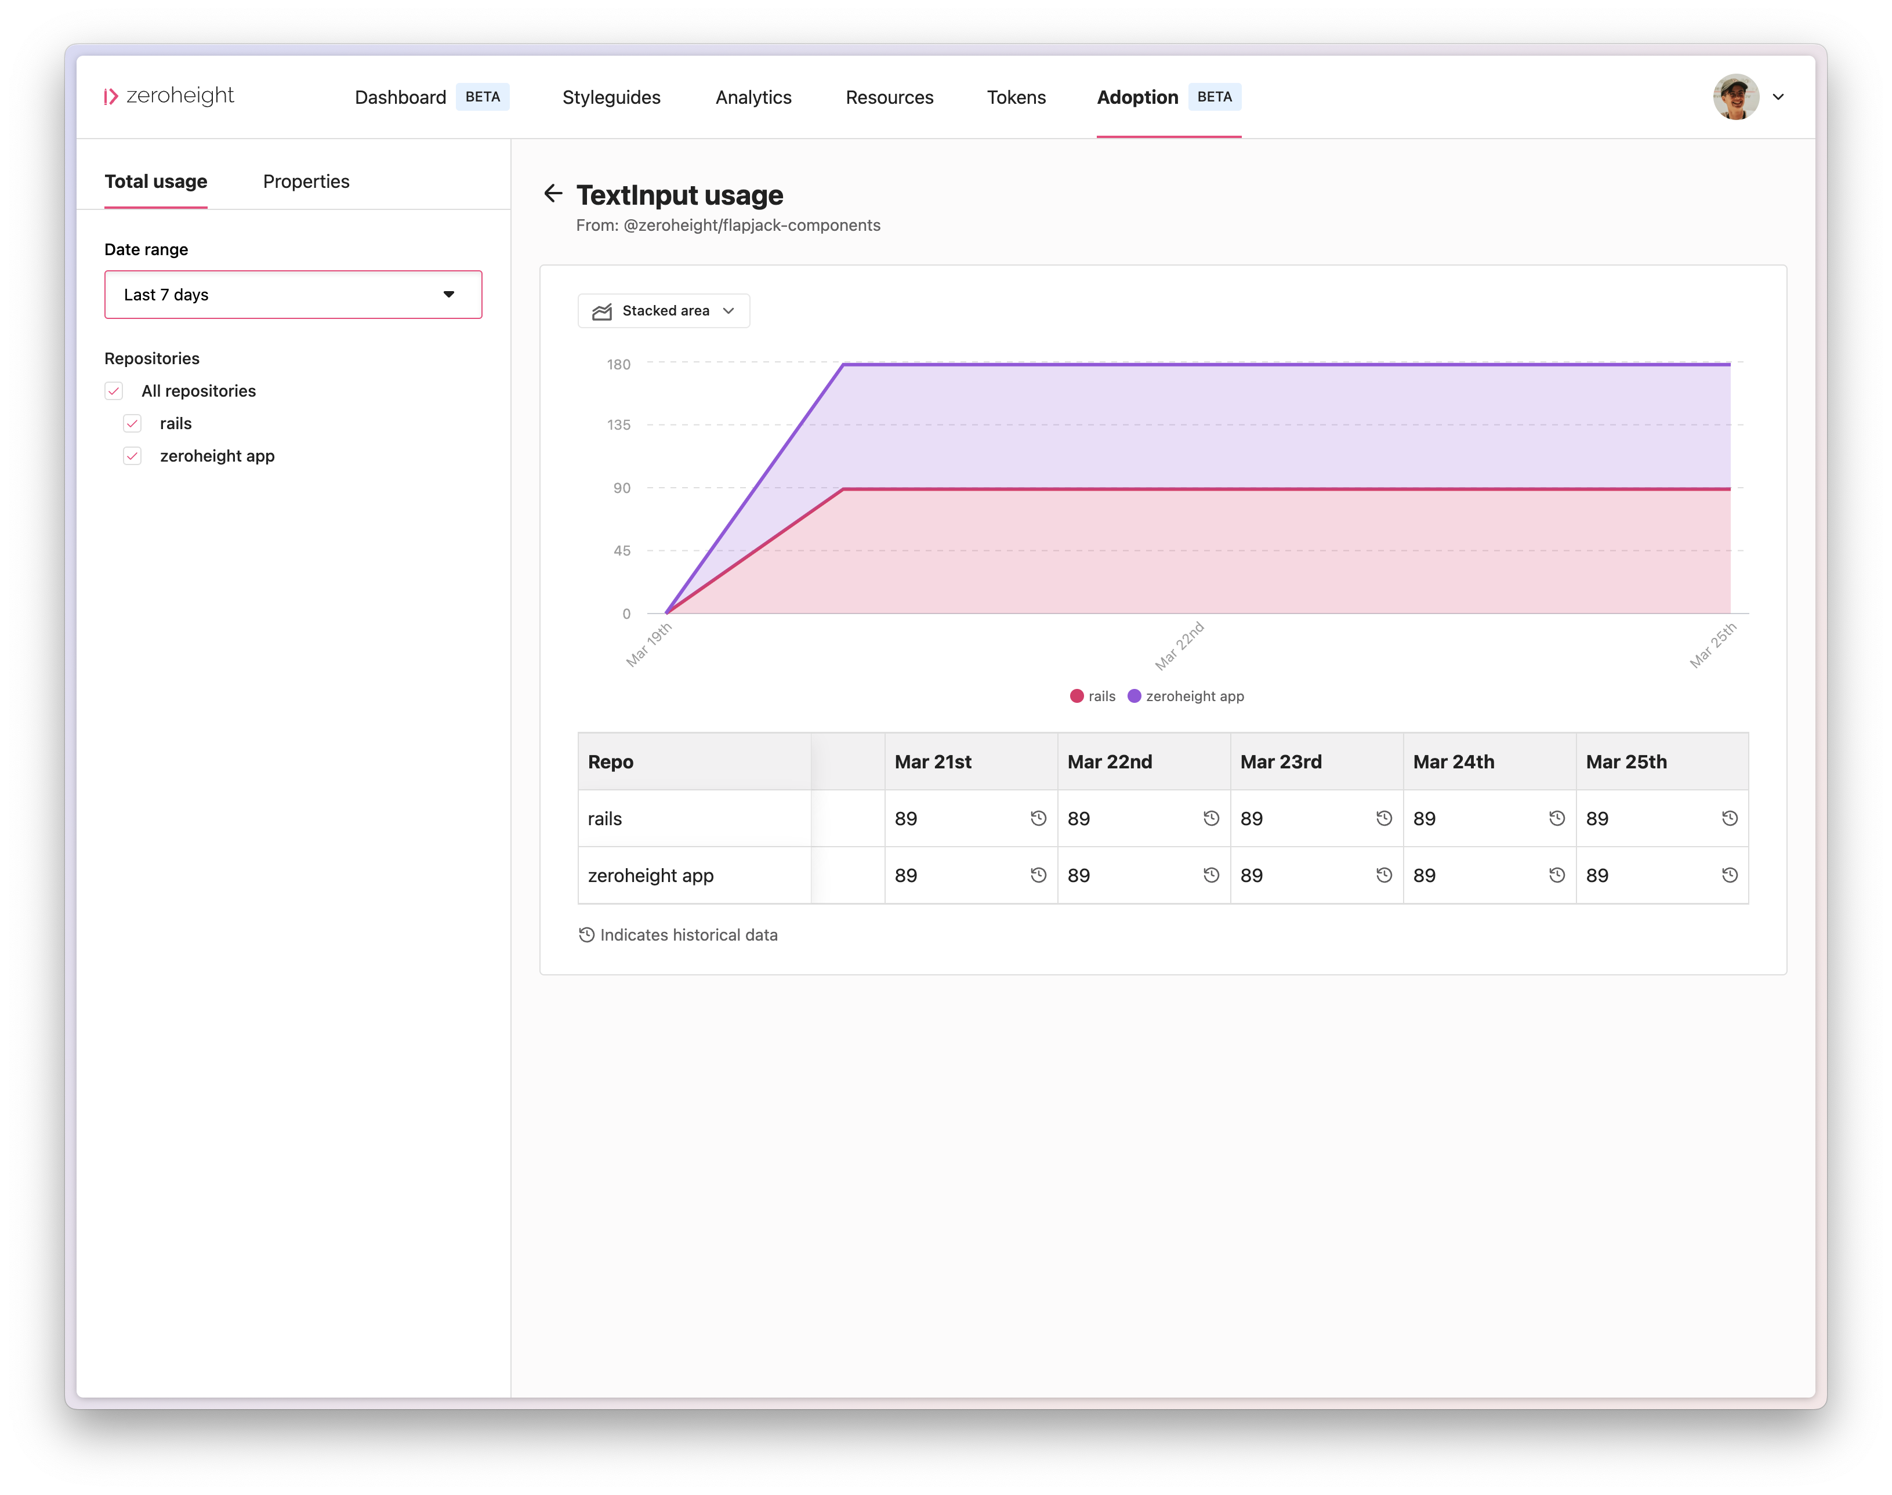Open the Styleguides tab
The width and height of the screenshot is (1892, 1495).
pyautogui.click(x=611, y=97)
